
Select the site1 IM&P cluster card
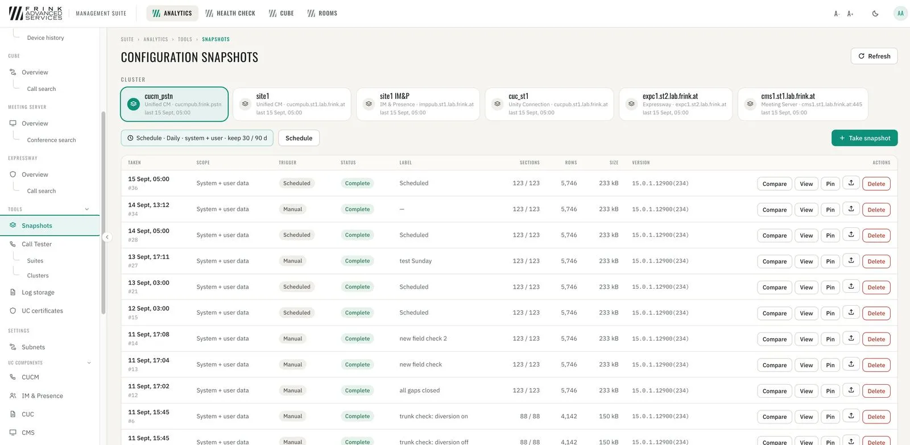pyautogui.click(x=418, y=104)
